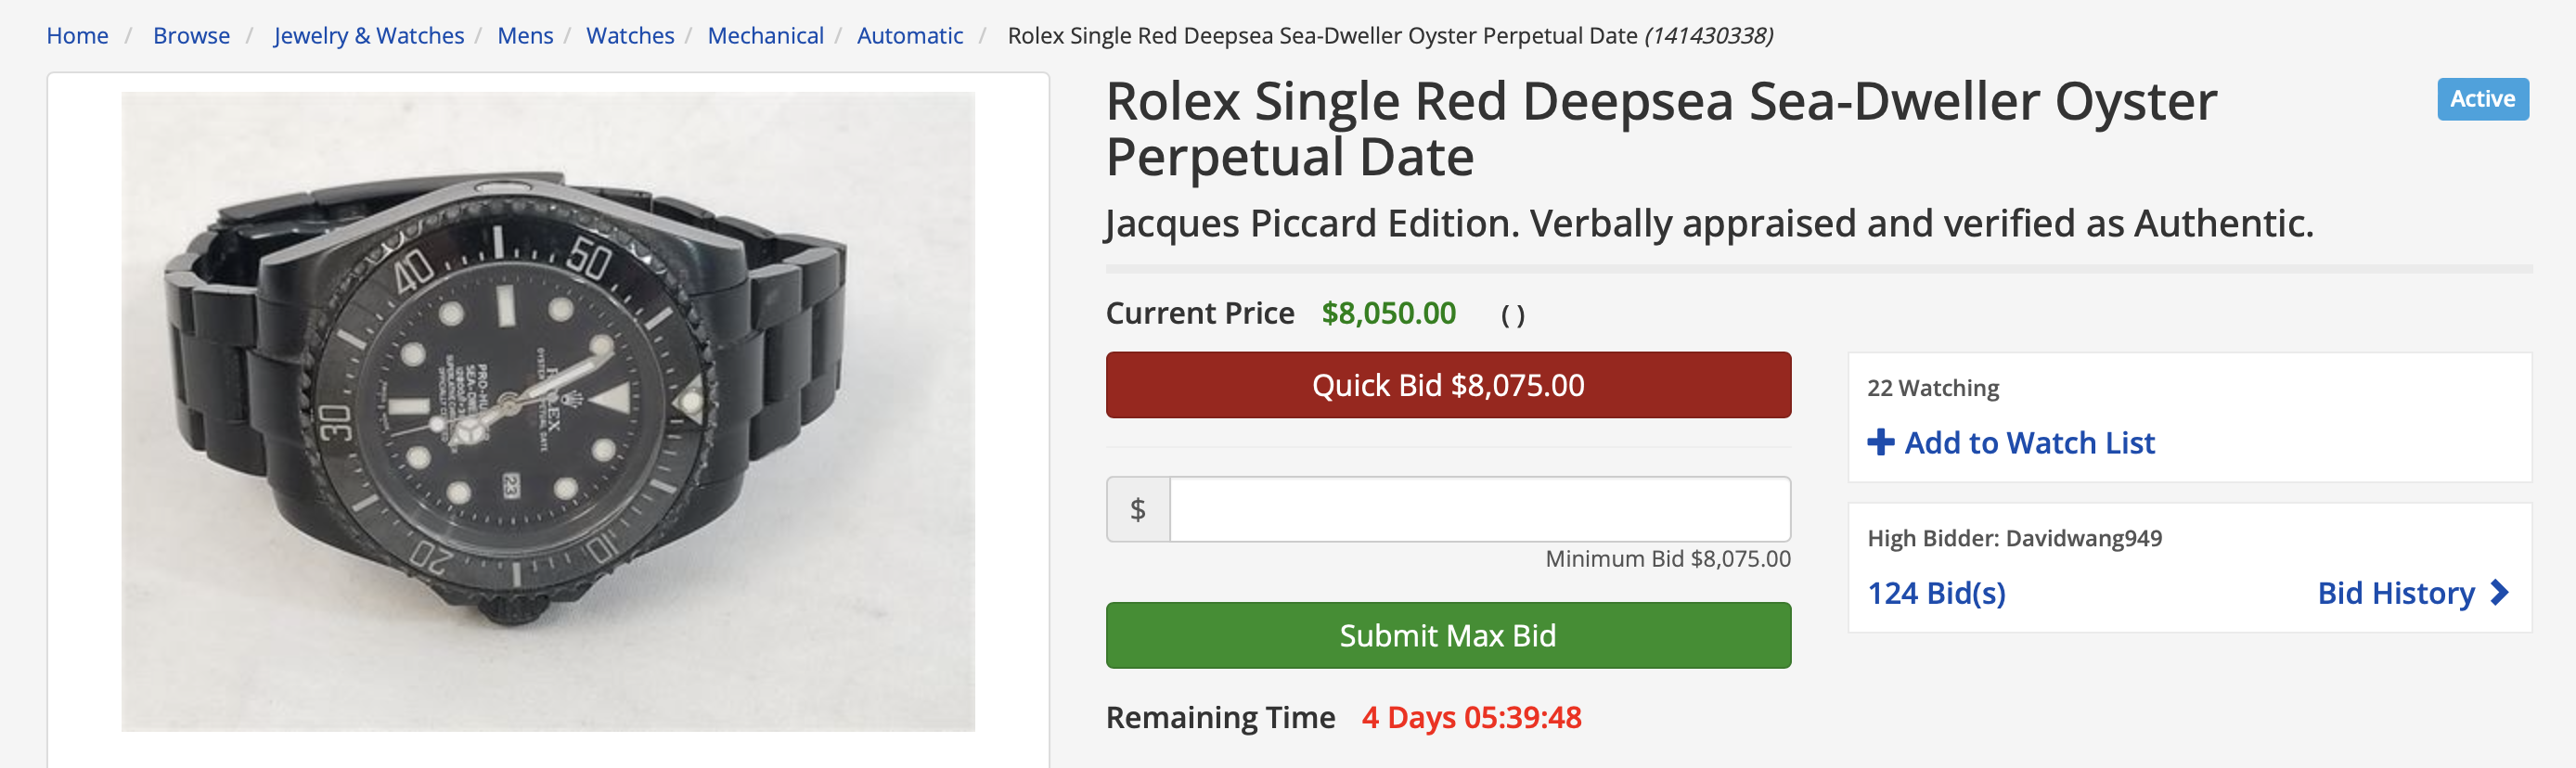The image size is (2576, 768).
Task: View the Bid History page
Action: coord(2395,593)
